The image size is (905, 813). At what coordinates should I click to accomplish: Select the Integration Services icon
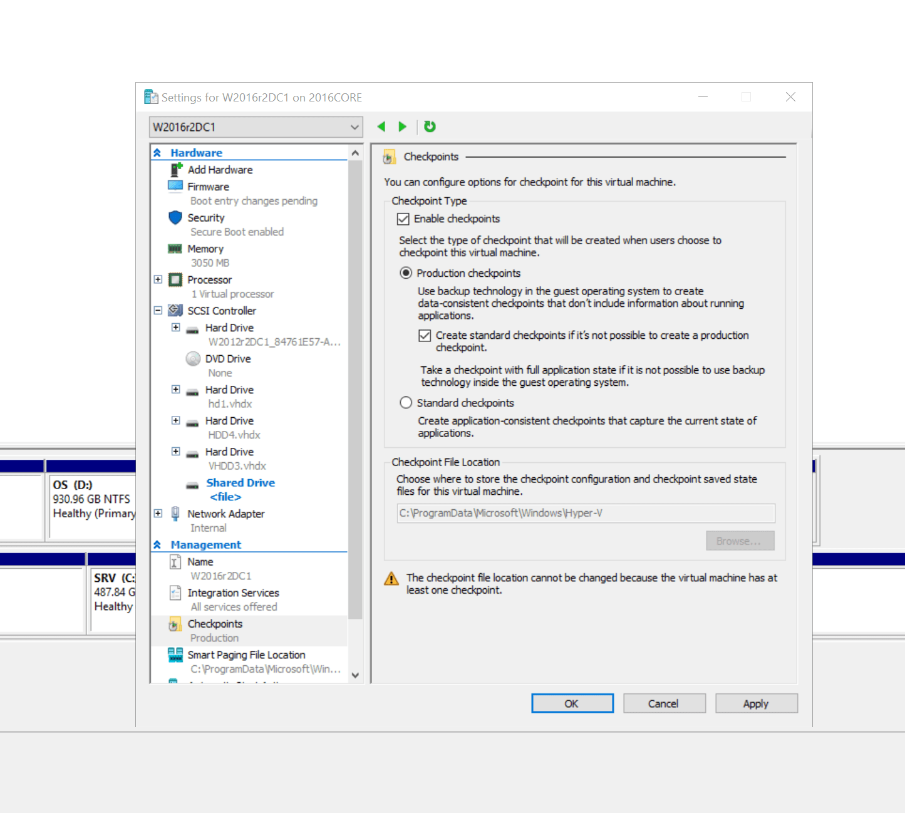click(x=175, y=592)
